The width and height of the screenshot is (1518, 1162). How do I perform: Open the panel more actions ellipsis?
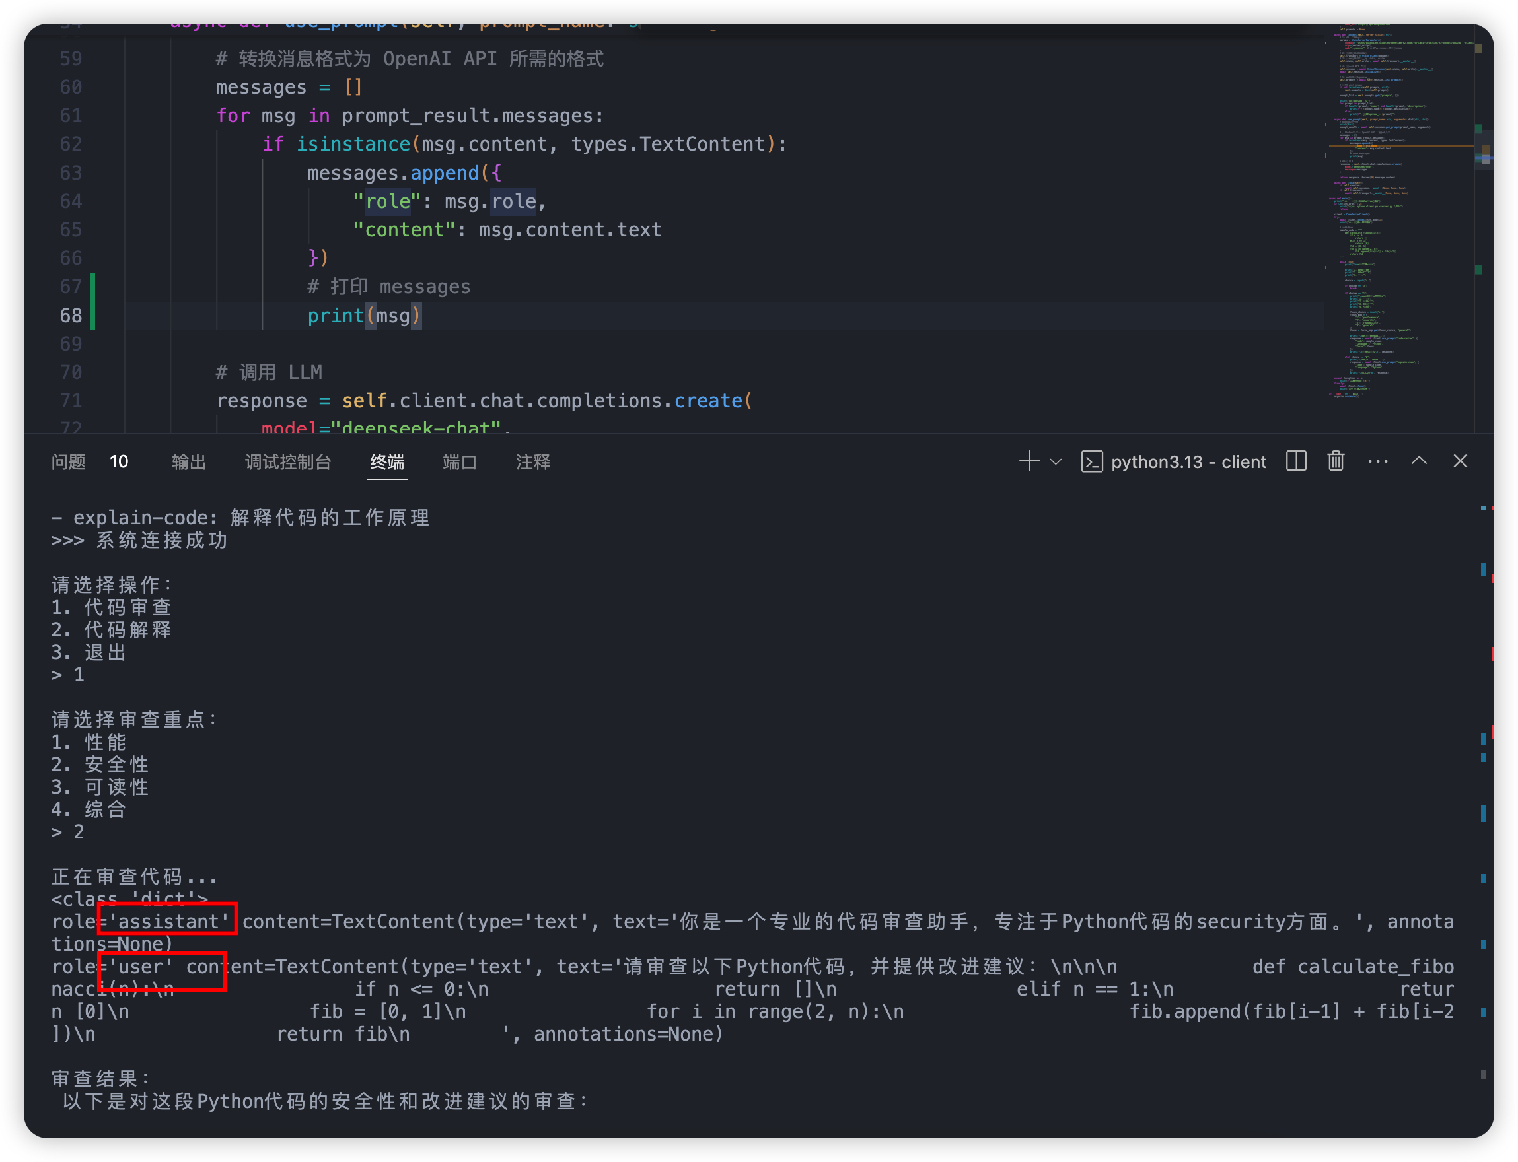point(1377,461)
